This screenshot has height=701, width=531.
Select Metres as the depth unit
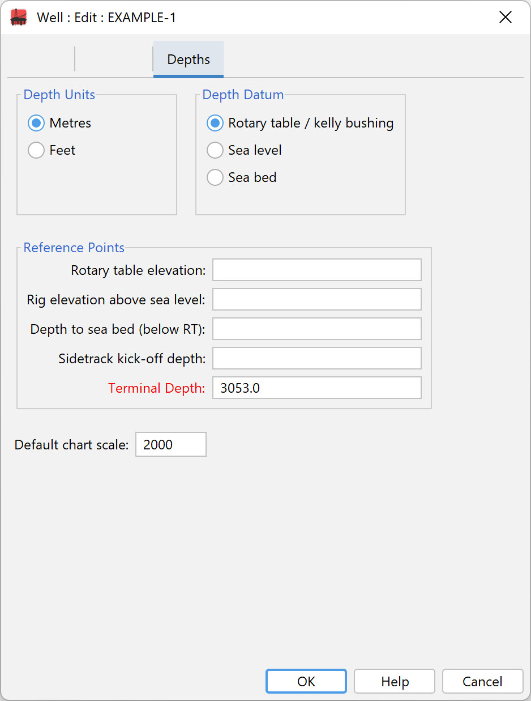tap(59, 123)
